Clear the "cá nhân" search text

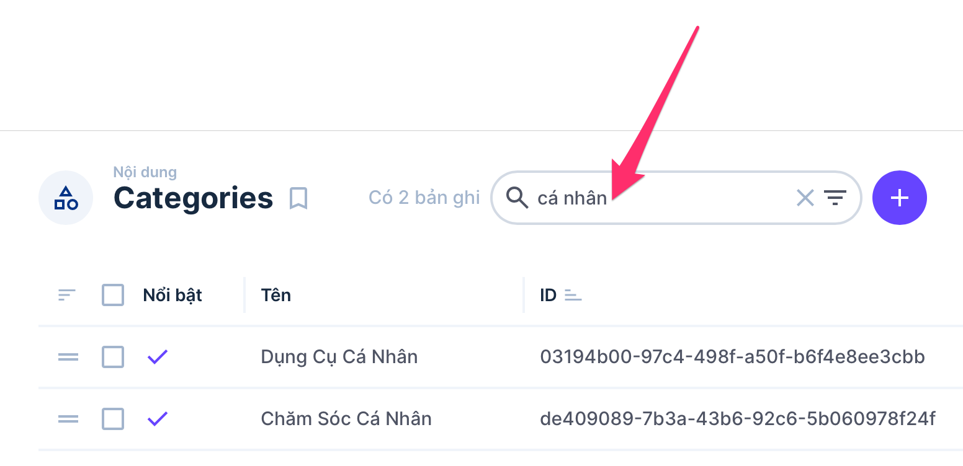[x=805, y=198]
